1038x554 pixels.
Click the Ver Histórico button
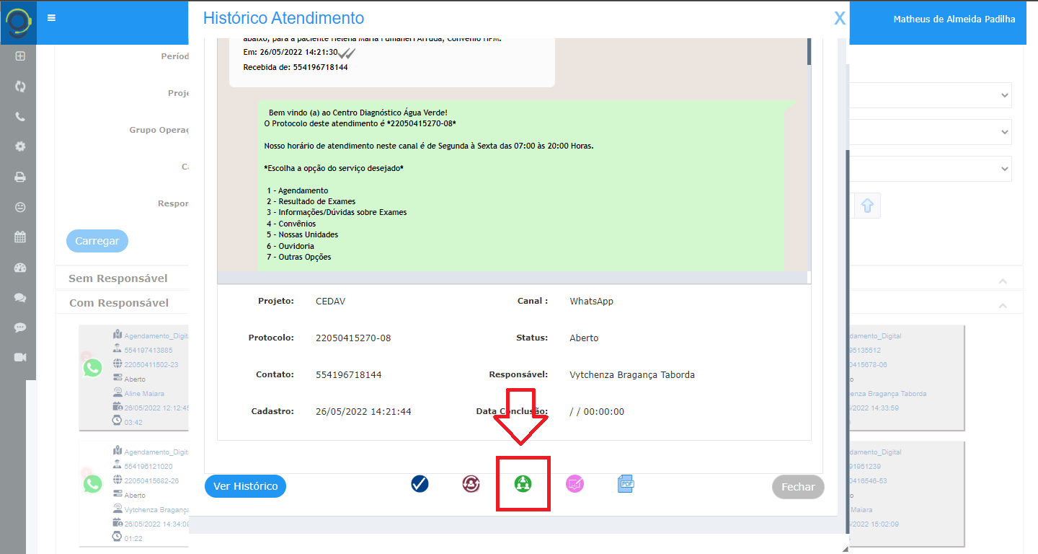245,486
